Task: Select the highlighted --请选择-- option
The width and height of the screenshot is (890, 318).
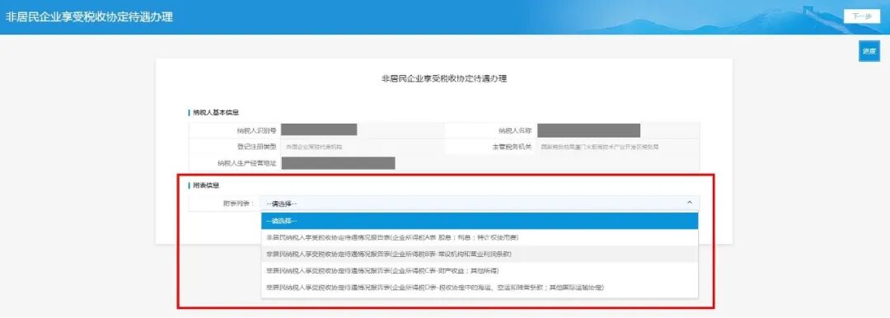Action: [x=479, y=220]
